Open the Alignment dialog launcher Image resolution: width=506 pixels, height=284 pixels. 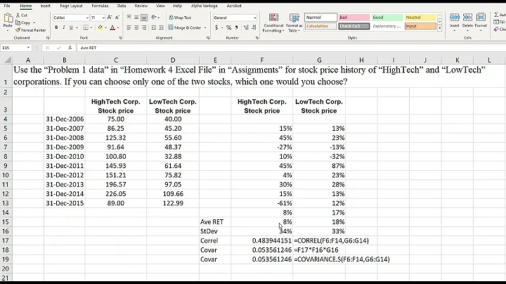[x=208, y=38]
